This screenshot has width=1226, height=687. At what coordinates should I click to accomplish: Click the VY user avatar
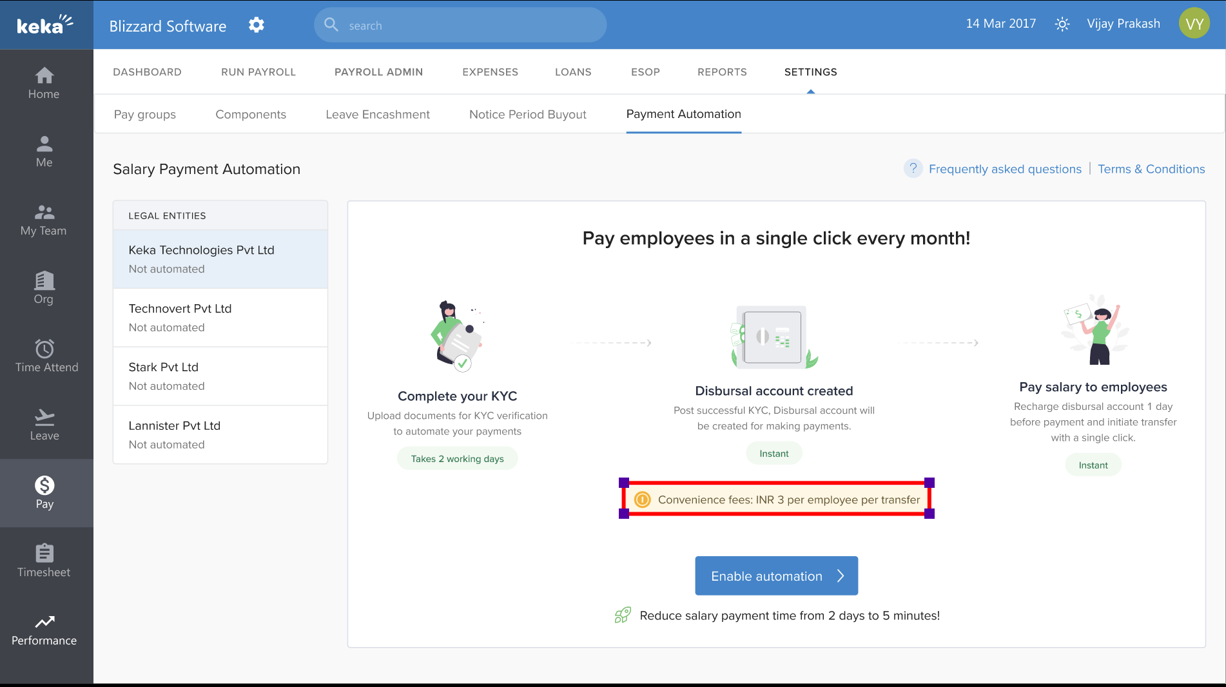pyautogui.click(x=1194, y=24)
